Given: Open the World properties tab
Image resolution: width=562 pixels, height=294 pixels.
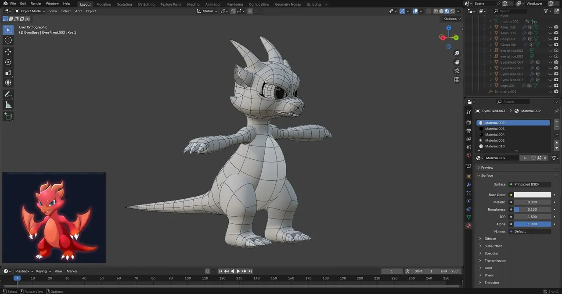Looking at the screenshot, I should (468, 156).
